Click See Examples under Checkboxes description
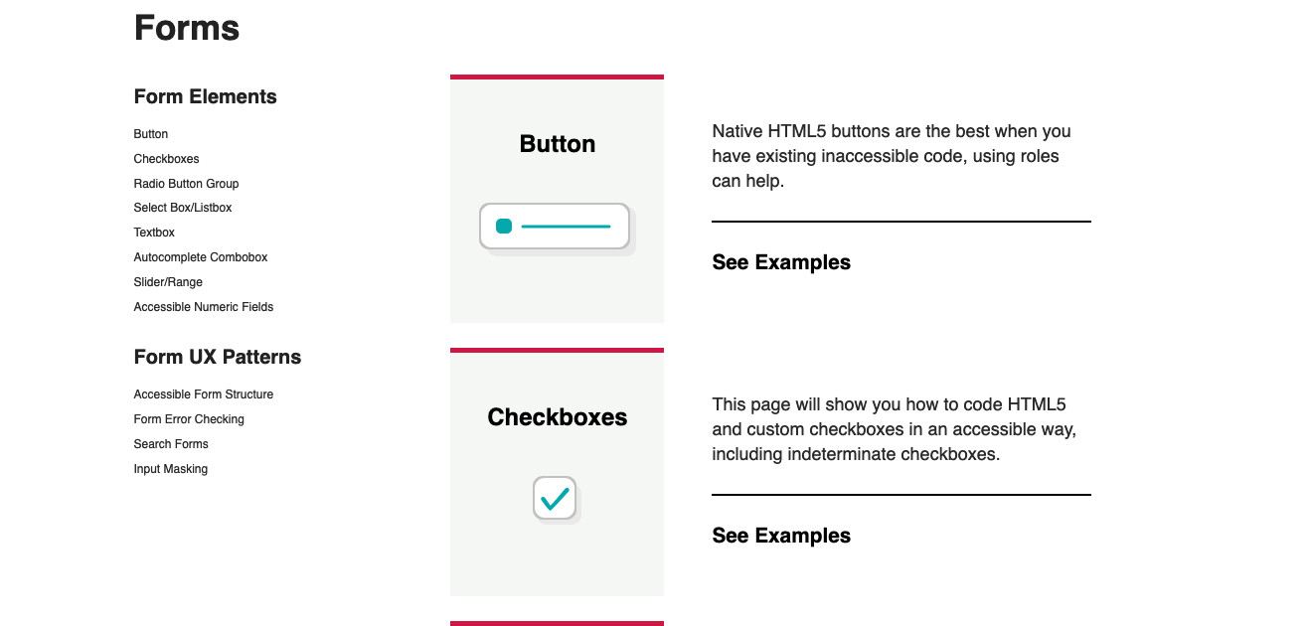Image resolution: width=1309 pixels, height=626 pixels. click(781, 535)
